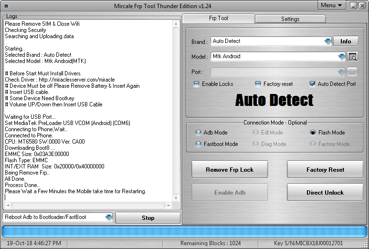369x249 pixels.
Task: Minimize the Miracle Frp Tool window
Action: (x=353, y=6)
